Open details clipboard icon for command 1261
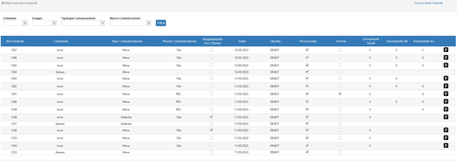Image resolution: width=457 pixels, height=163 pixels. 446,94
